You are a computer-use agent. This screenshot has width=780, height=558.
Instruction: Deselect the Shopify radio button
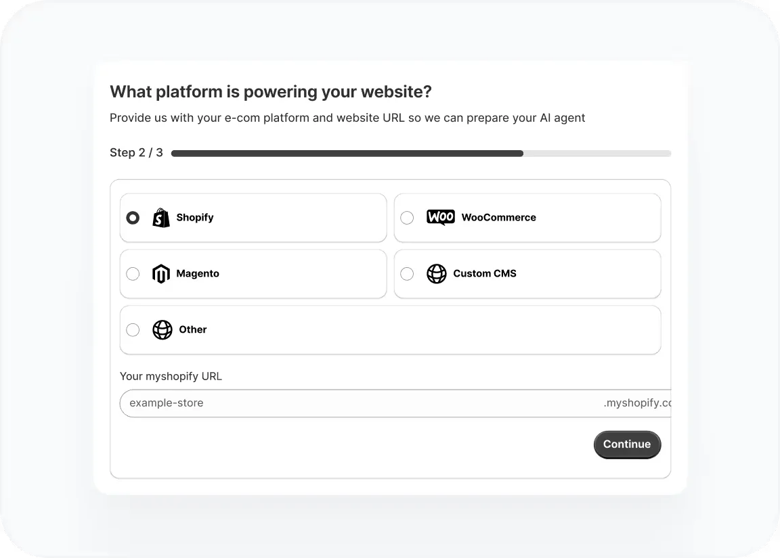133,217
